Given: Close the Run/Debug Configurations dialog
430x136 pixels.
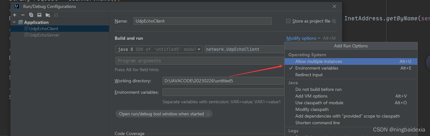Looking at the screenshot, I should click(334, 6).
